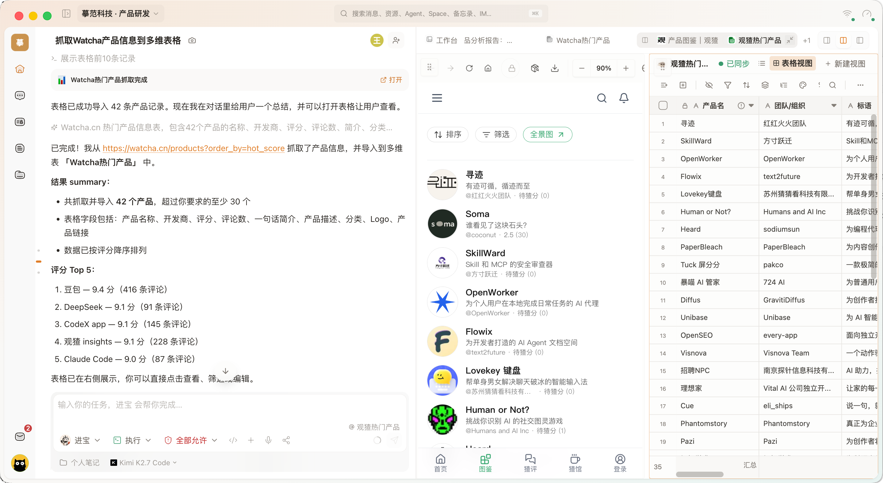The width and height of the screenshot is (883, 483).
Task: Jump to latest with down-arrow button
Action: (x=225, y=371)
